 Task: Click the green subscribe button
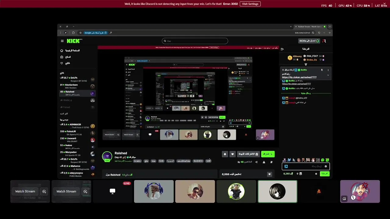tap(268, 154)
